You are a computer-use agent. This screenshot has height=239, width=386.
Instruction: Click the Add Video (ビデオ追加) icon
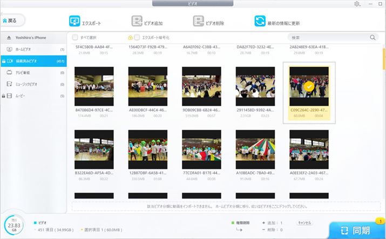(137, 22)
